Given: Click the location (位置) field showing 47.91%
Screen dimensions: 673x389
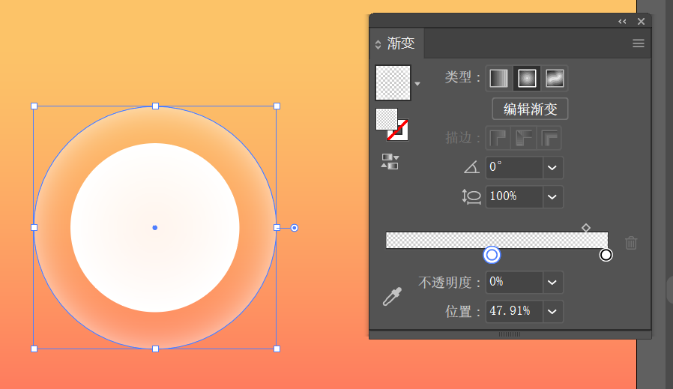Looking at the screenshot, I should (x=514, y=311).
